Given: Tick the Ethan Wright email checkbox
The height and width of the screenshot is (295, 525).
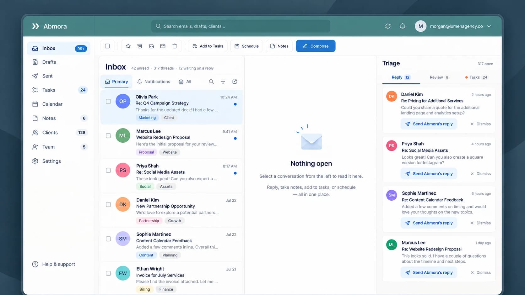Looking at the screenshot, I should click(x=108, y=273).
